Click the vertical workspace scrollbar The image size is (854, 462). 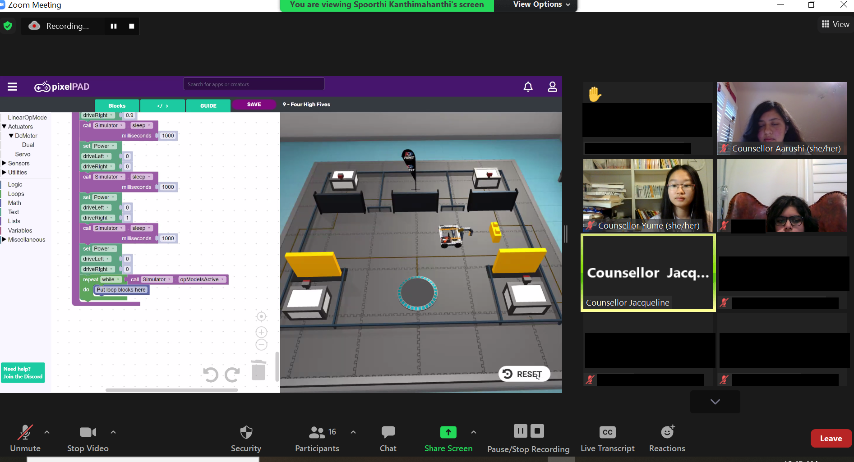[x=277, y=366]
